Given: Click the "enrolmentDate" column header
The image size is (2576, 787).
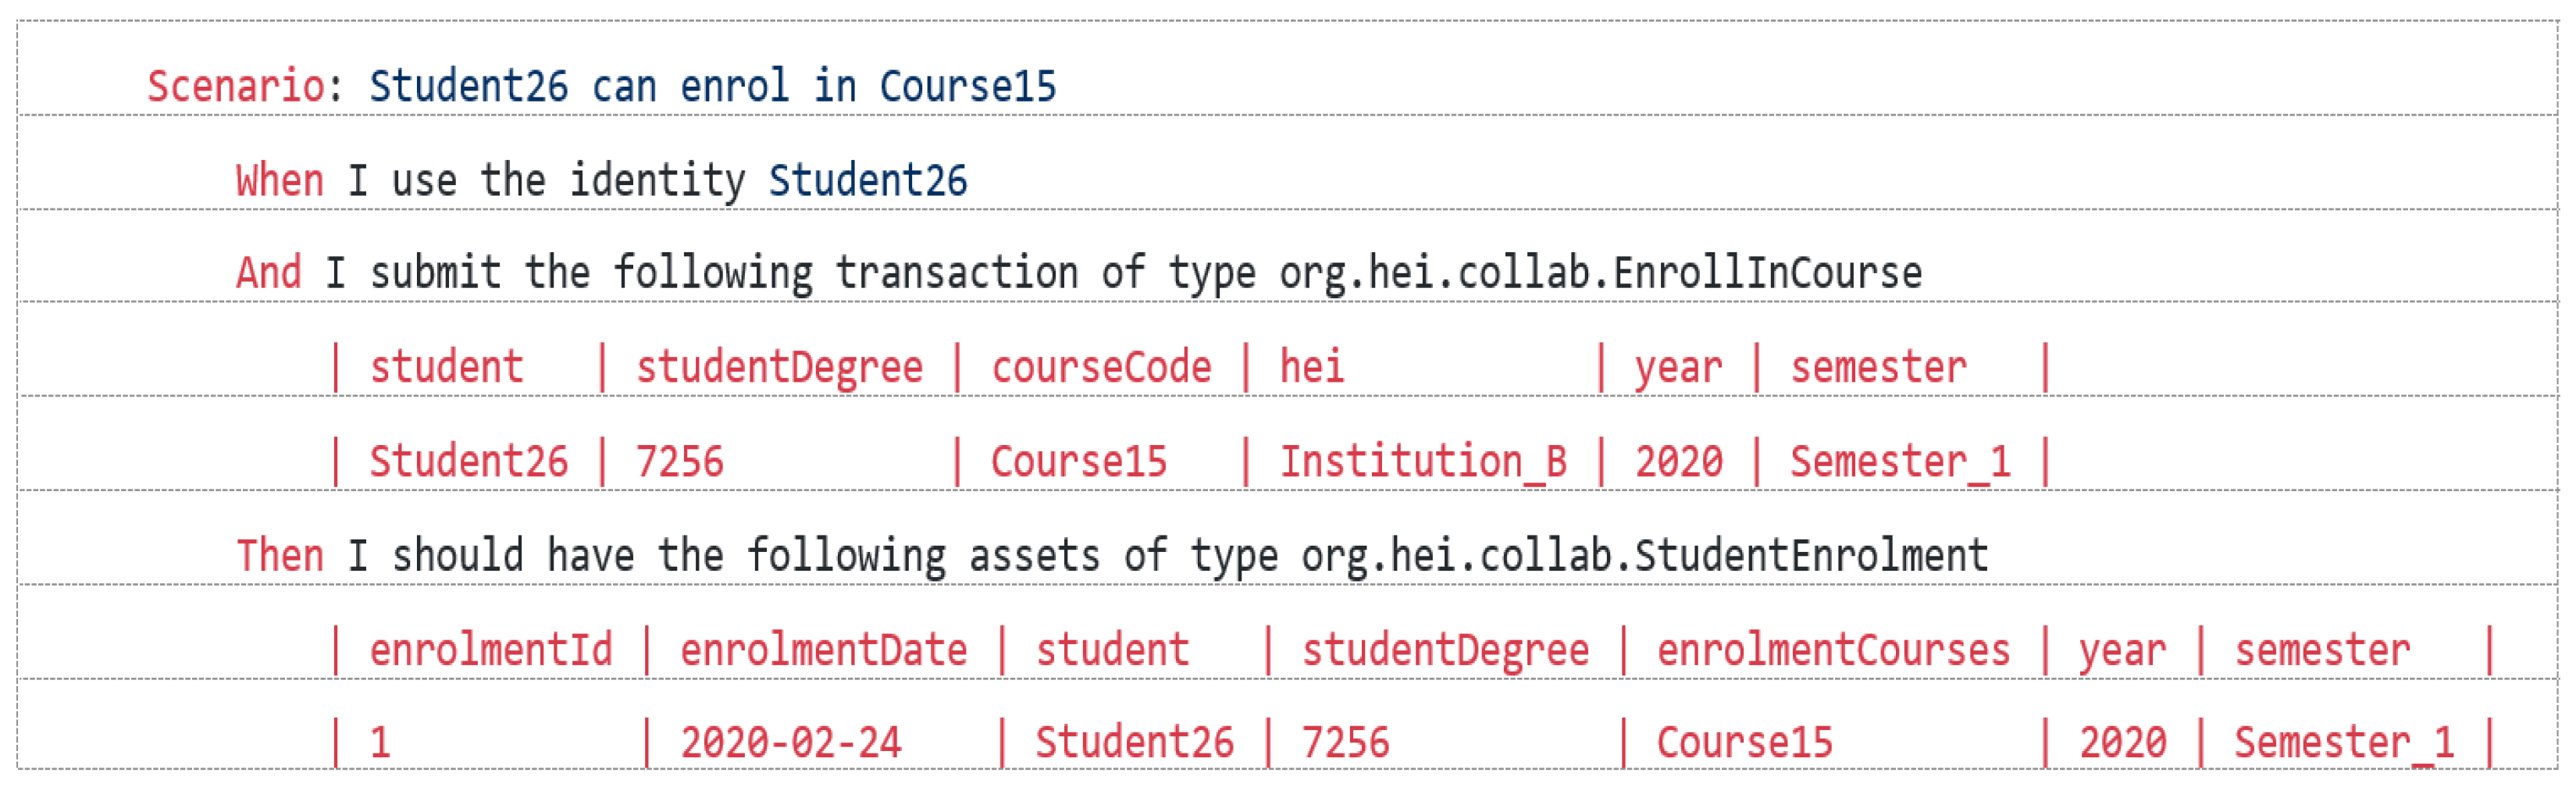Looking at the screenshot, I should (x=823, y=651).
